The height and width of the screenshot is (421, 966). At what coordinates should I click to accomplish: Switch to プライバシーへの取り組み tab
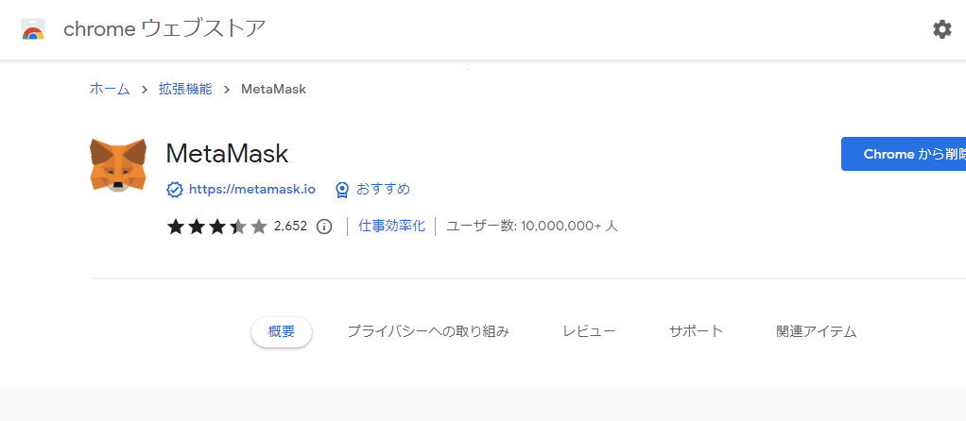(x=428, y=331)
